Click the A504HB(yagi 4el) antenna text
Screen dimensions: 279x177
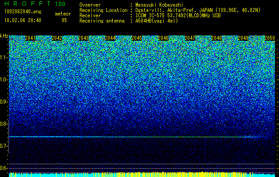coord(157,21)
